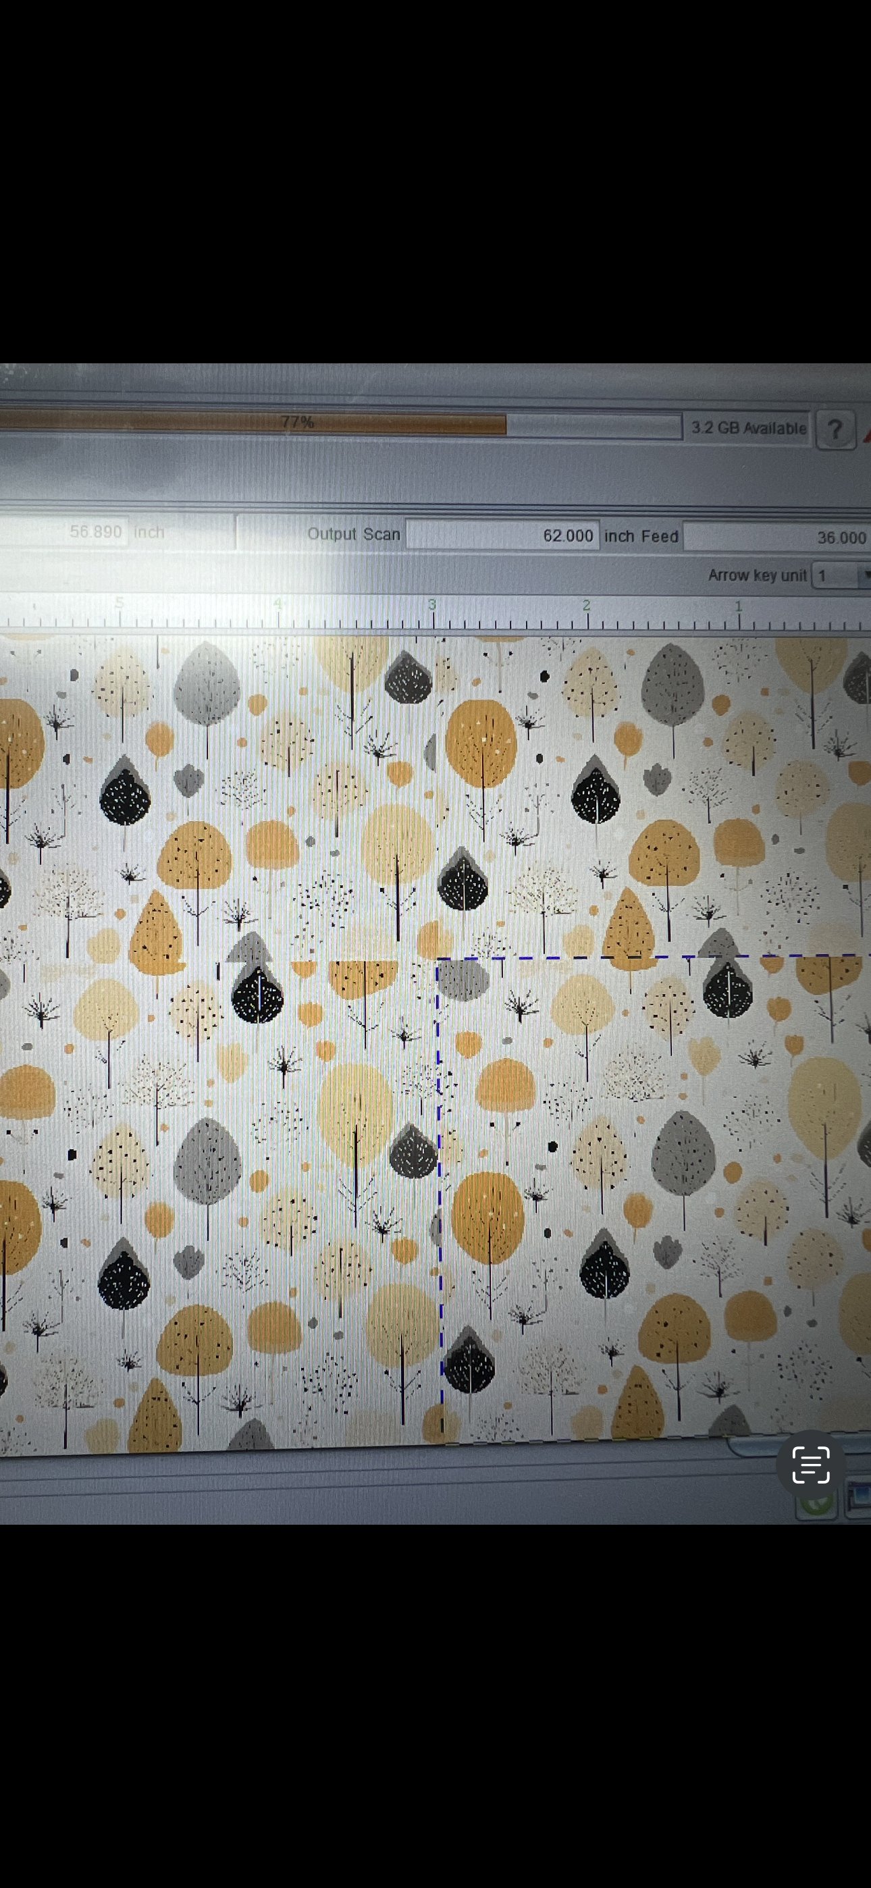Viewport: 871px width, 1888px height.
Task: Click the ruler at the 3 mark
Action: tap(433, 614)
